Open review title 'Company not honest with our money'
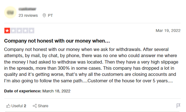The height and width of the screenshot is (112, 186). (x=57, y=41)
